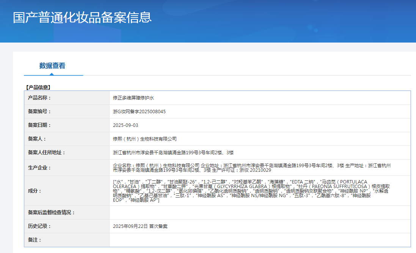Click the empty 备注 value cell
This screenshot has height=253, width=416.
tap(259, 240)
